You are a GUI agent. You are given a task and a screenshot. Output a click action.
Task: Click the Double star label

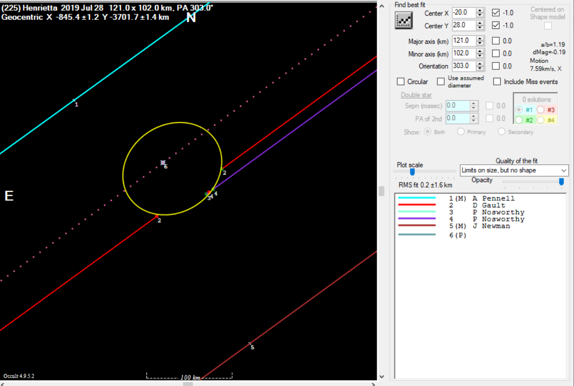pyautogui.click(x=416, y=95)
